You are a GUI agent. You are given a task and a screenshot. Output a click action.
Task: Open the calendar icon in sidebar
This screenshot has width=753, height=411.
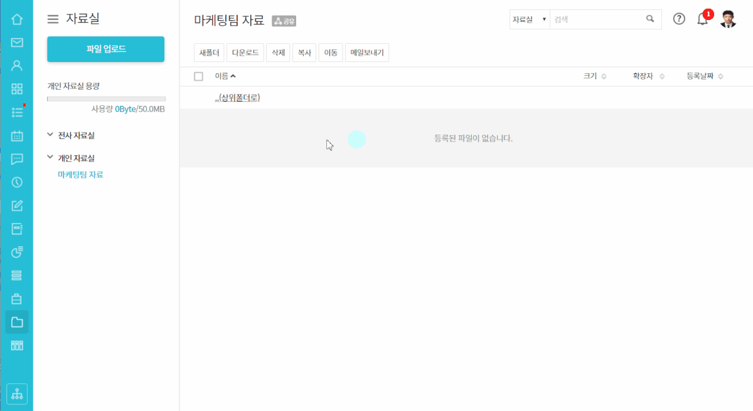coord(17,136)
